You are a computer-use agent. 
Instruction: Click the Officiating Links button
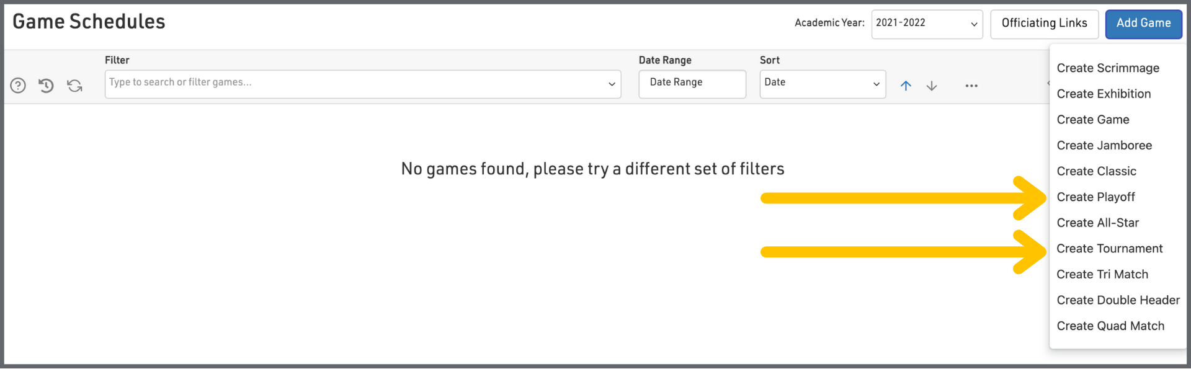pos(1044,24)
